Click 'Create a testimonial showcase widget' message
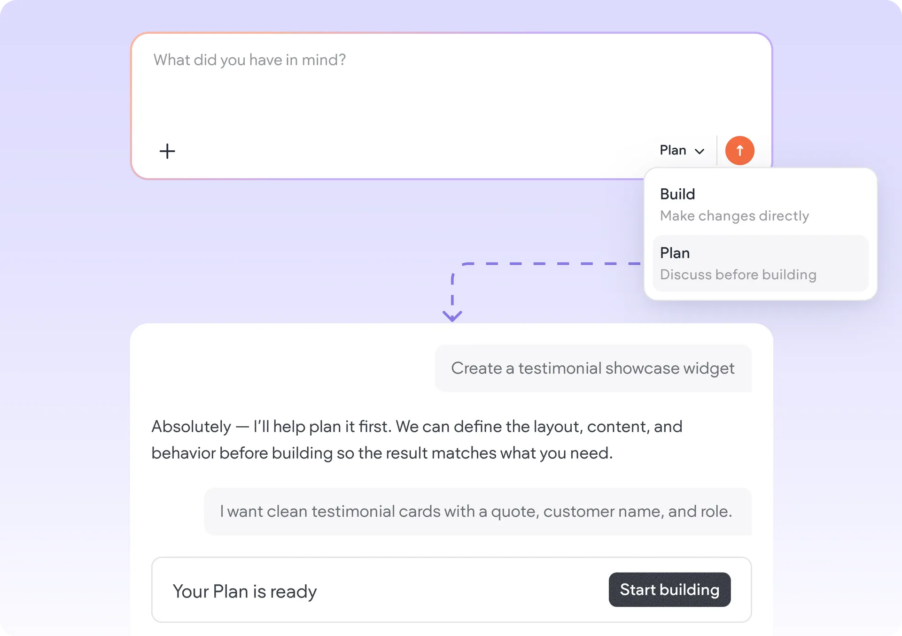This screenshot has width=902, height=636. click(x=593, y=368)
